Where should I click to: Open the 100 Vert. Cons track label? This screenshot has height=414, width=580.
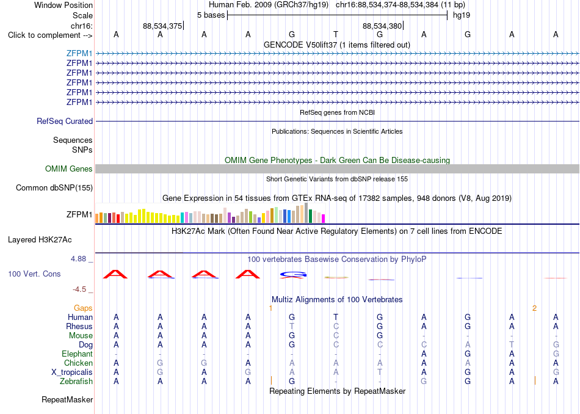[x=34, y=274]
